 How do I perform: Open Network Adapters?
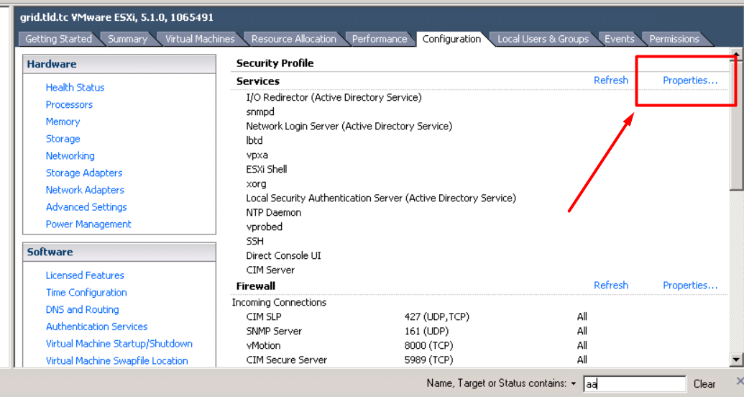point(85,190)
